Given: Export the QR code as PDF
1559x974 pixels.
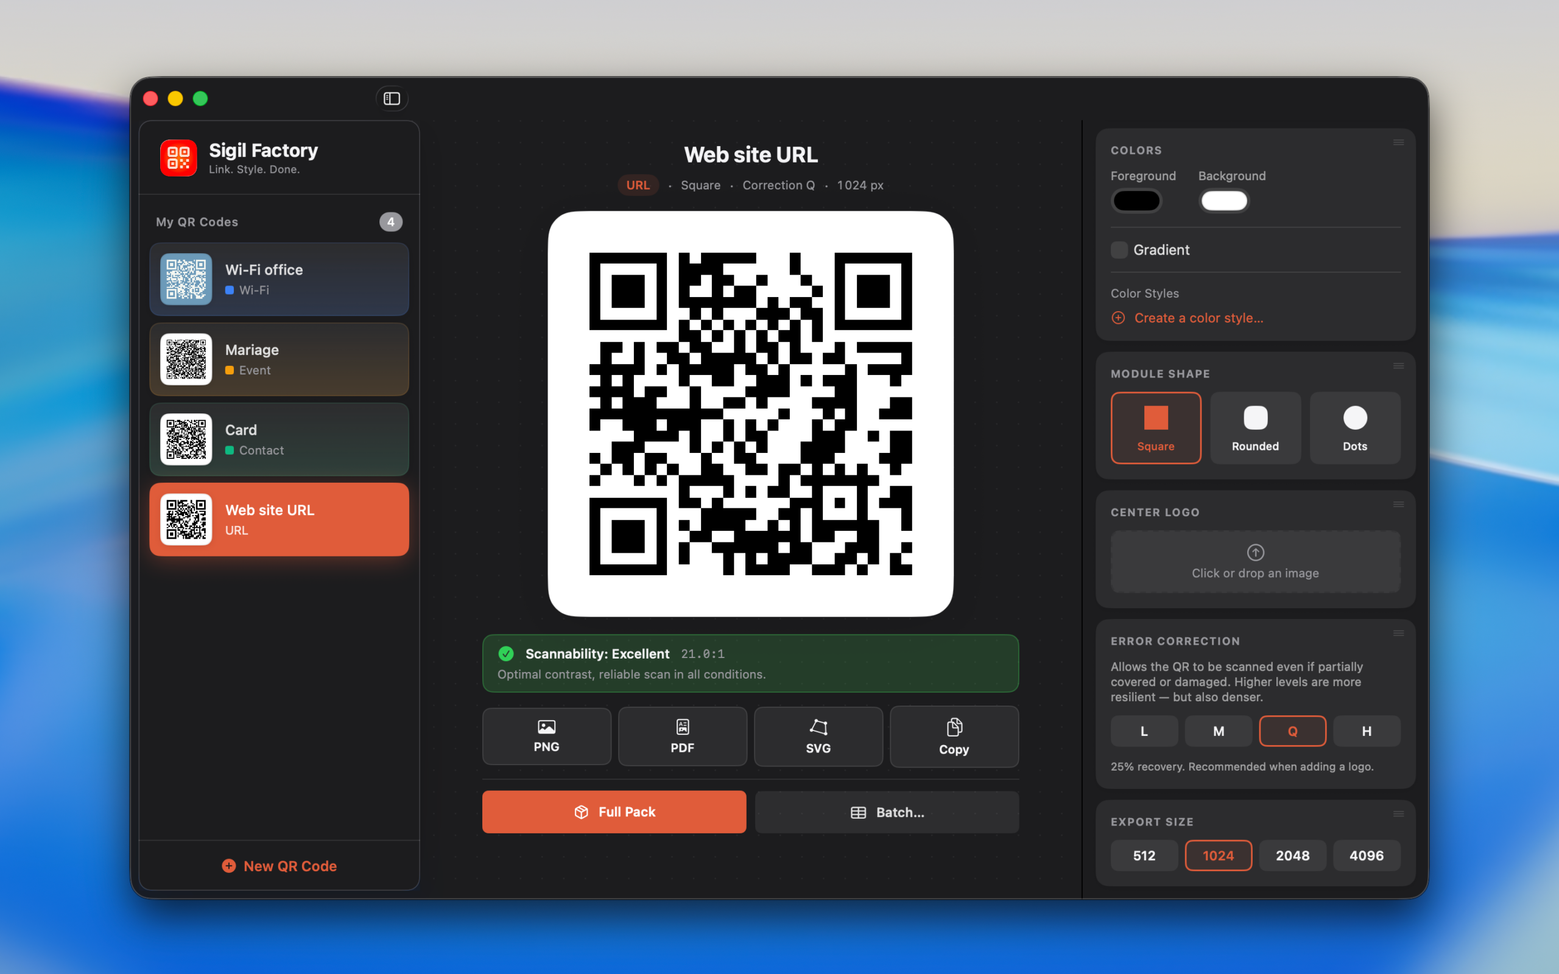Looking at the screenshot, I should (x=682, y=737).
